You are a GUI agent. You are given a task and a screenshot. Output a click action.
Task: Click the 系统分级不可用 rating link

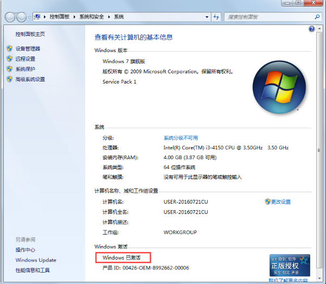pyautogui.click(x=181, y=138)
